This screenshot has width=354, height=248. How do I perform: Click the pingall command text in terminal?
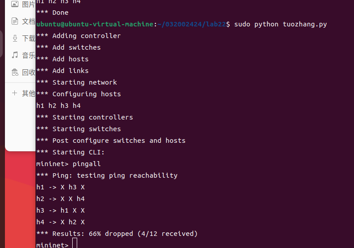[87, 164]
